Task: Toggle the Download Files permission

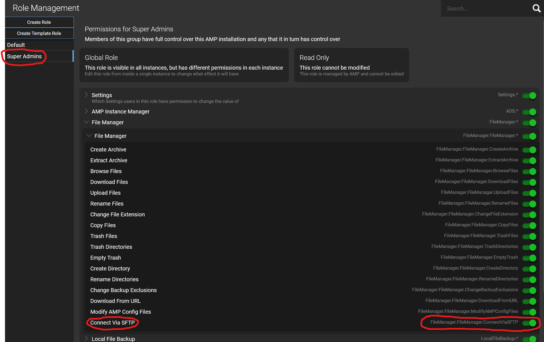Action: (x=529, y=182)
